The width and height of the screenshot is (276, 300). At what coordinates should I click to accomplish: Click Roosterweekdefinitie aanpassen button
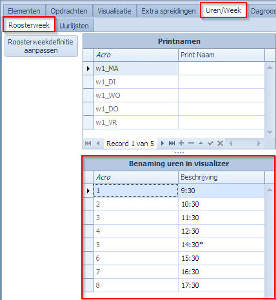[41, 46]
